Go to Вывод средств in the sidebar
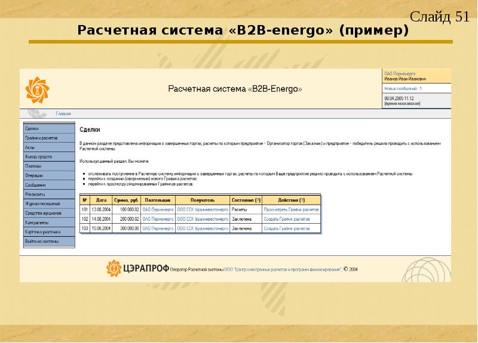Viewport: 478px width, 343px height. click(x=49, y=157)
